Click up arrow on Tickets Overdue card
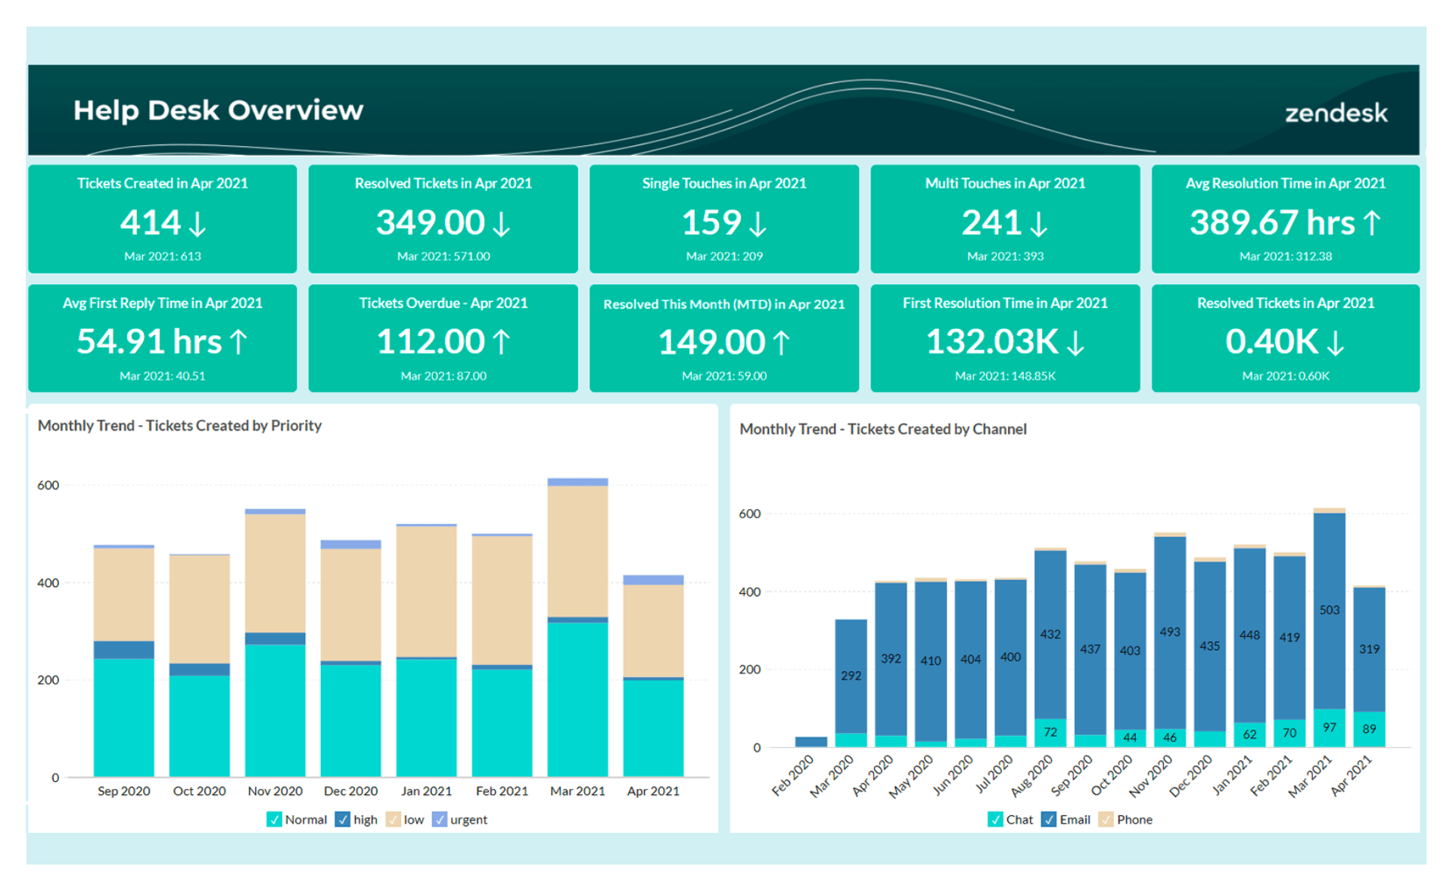1453x891 pixels. click(502, 342)
